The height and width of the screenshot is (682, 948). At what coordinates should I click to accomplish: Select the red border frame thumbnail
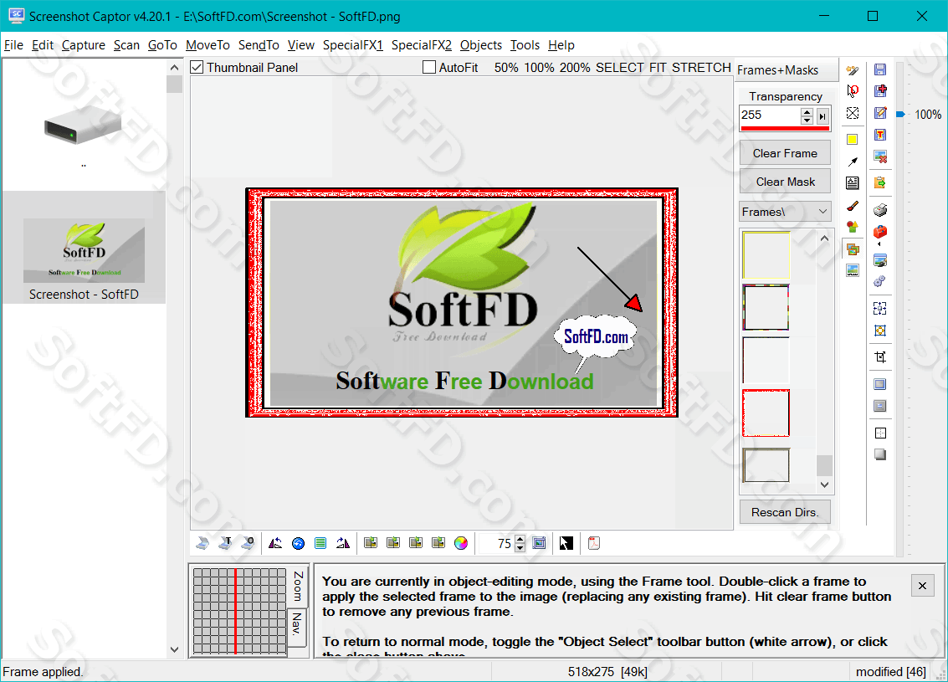[x=766, y=413]
